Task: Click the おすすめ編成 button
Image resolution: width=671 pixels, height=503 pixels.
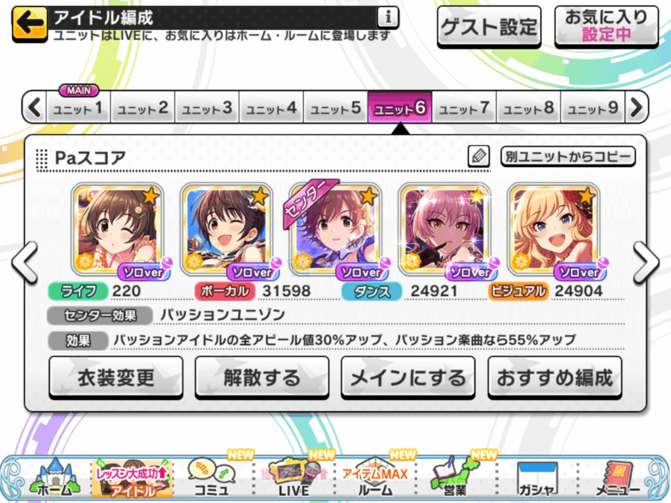Action: [554, 378]
